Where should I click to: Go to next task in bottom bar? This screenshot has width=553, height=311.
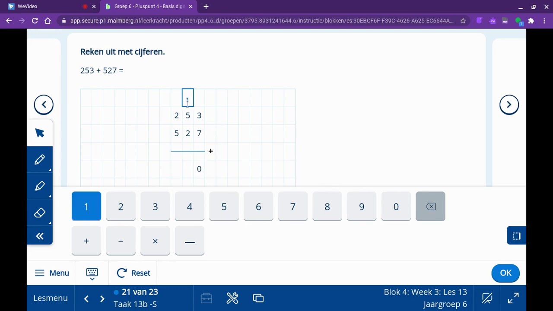102,298
